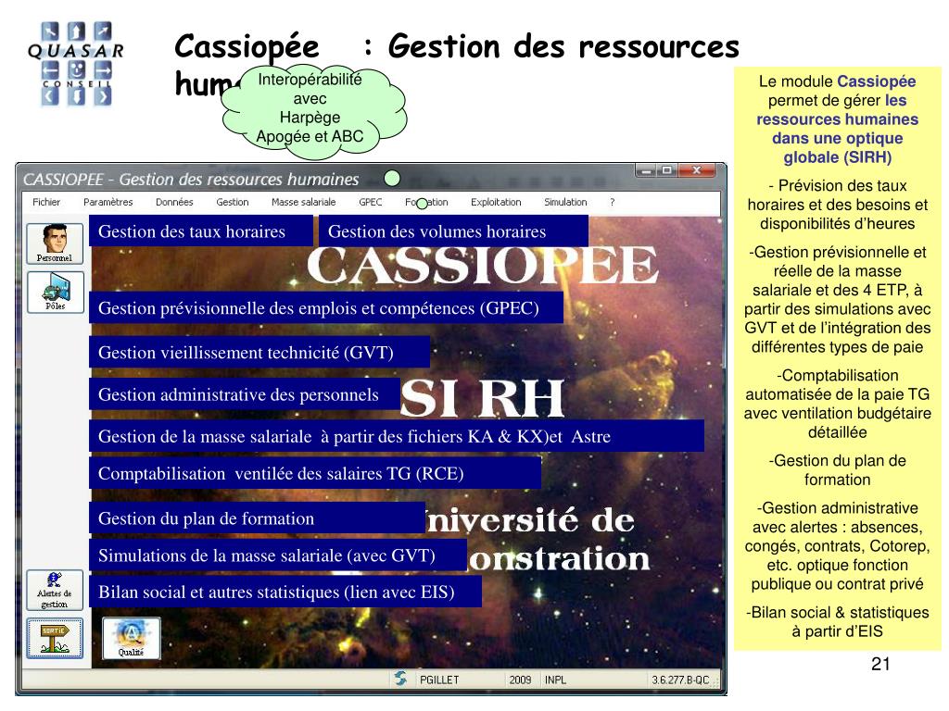The height and width of the screenshot is (711, 949).
Task: Open the Paramètres menu
Action: point(108,202)
